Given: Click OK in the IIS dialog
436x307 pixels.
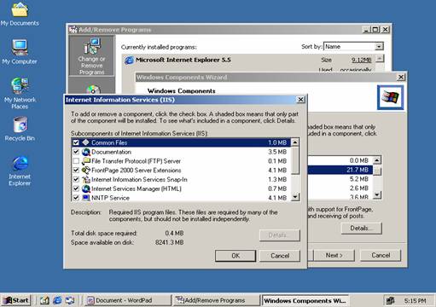Looking at the screenshot, I should [x=235, y=256].
